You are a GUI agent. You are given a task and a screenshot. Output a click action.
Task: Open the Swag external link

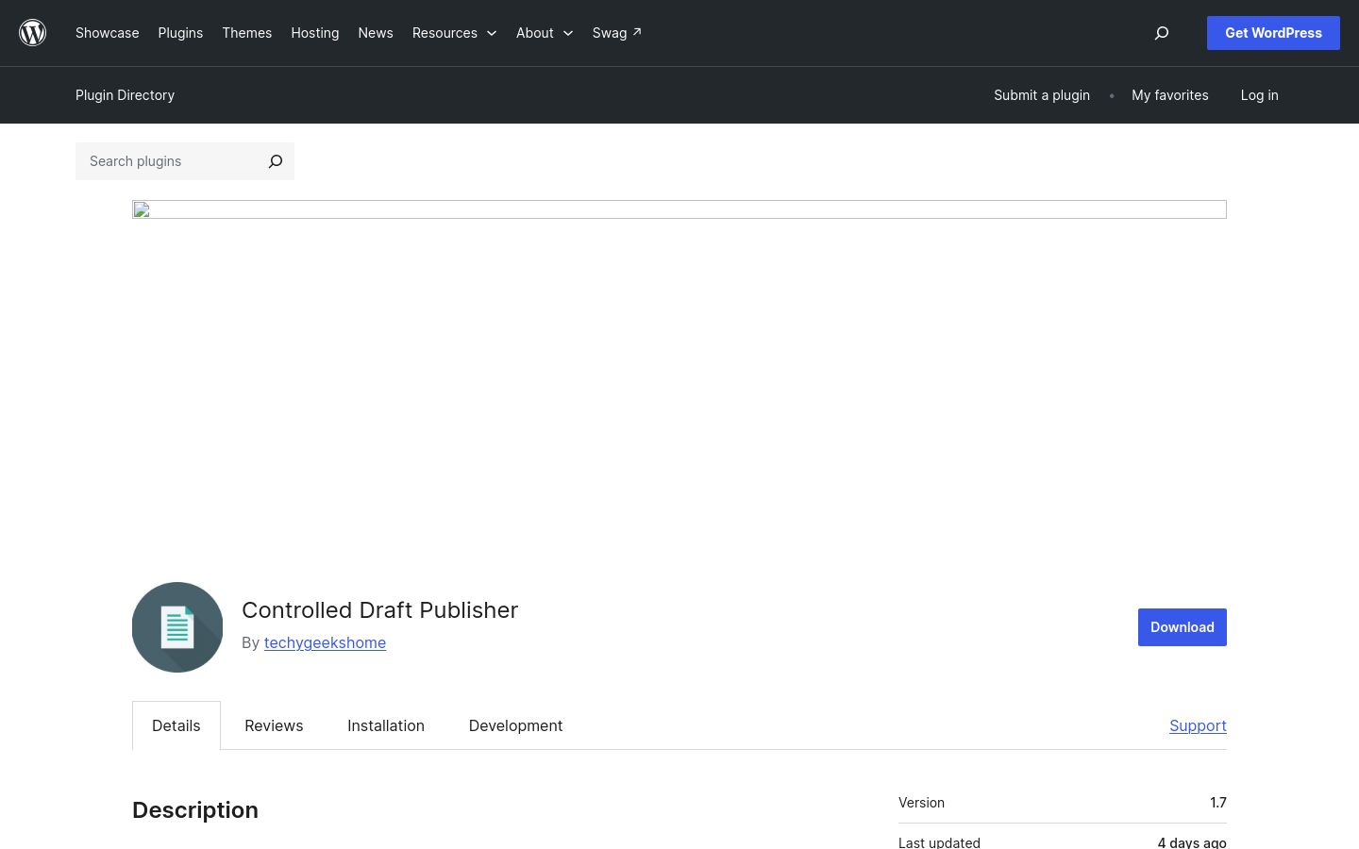pyautogui.click(x=617, y=33)
